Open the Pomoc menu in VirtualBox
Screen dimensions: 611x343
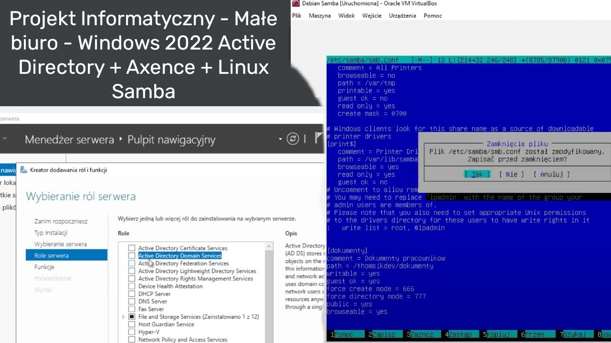point(433,16)
